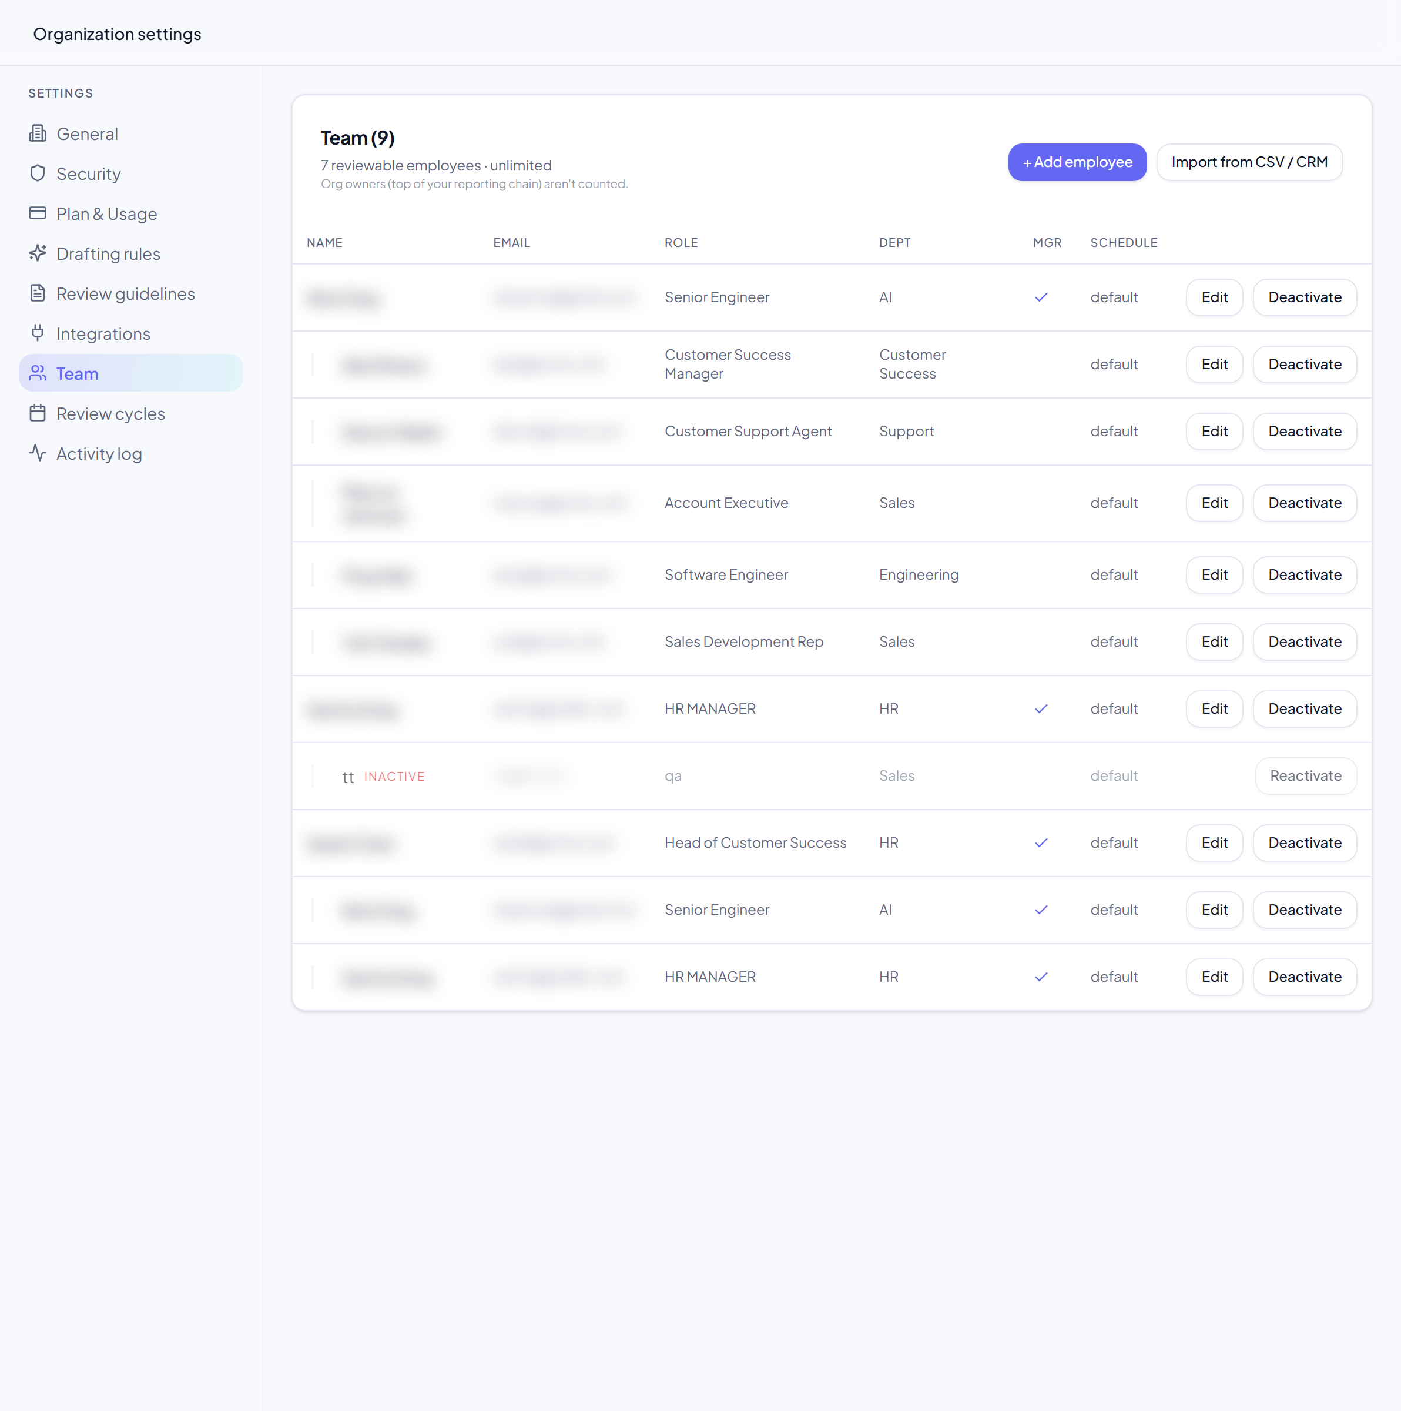Edit the Customer Support Agent row
The width and height of the screenshot is (1401, 1411).
point(1214,432)
